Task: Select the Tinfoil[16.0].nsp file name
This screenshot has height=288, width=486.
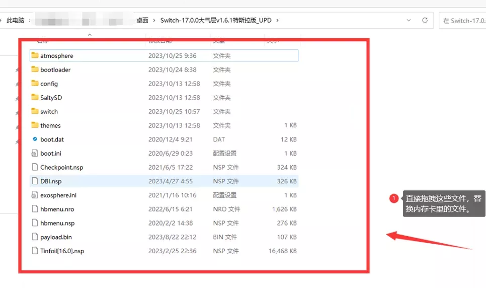Action: click(x=62, y=251)
